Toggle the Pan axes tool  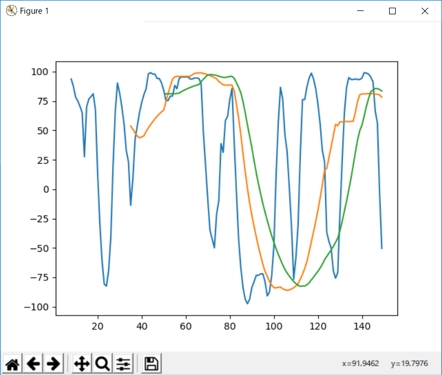[x=82, y=363]
